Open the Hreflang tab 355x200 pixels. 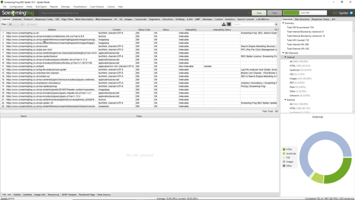pos(180,19)
